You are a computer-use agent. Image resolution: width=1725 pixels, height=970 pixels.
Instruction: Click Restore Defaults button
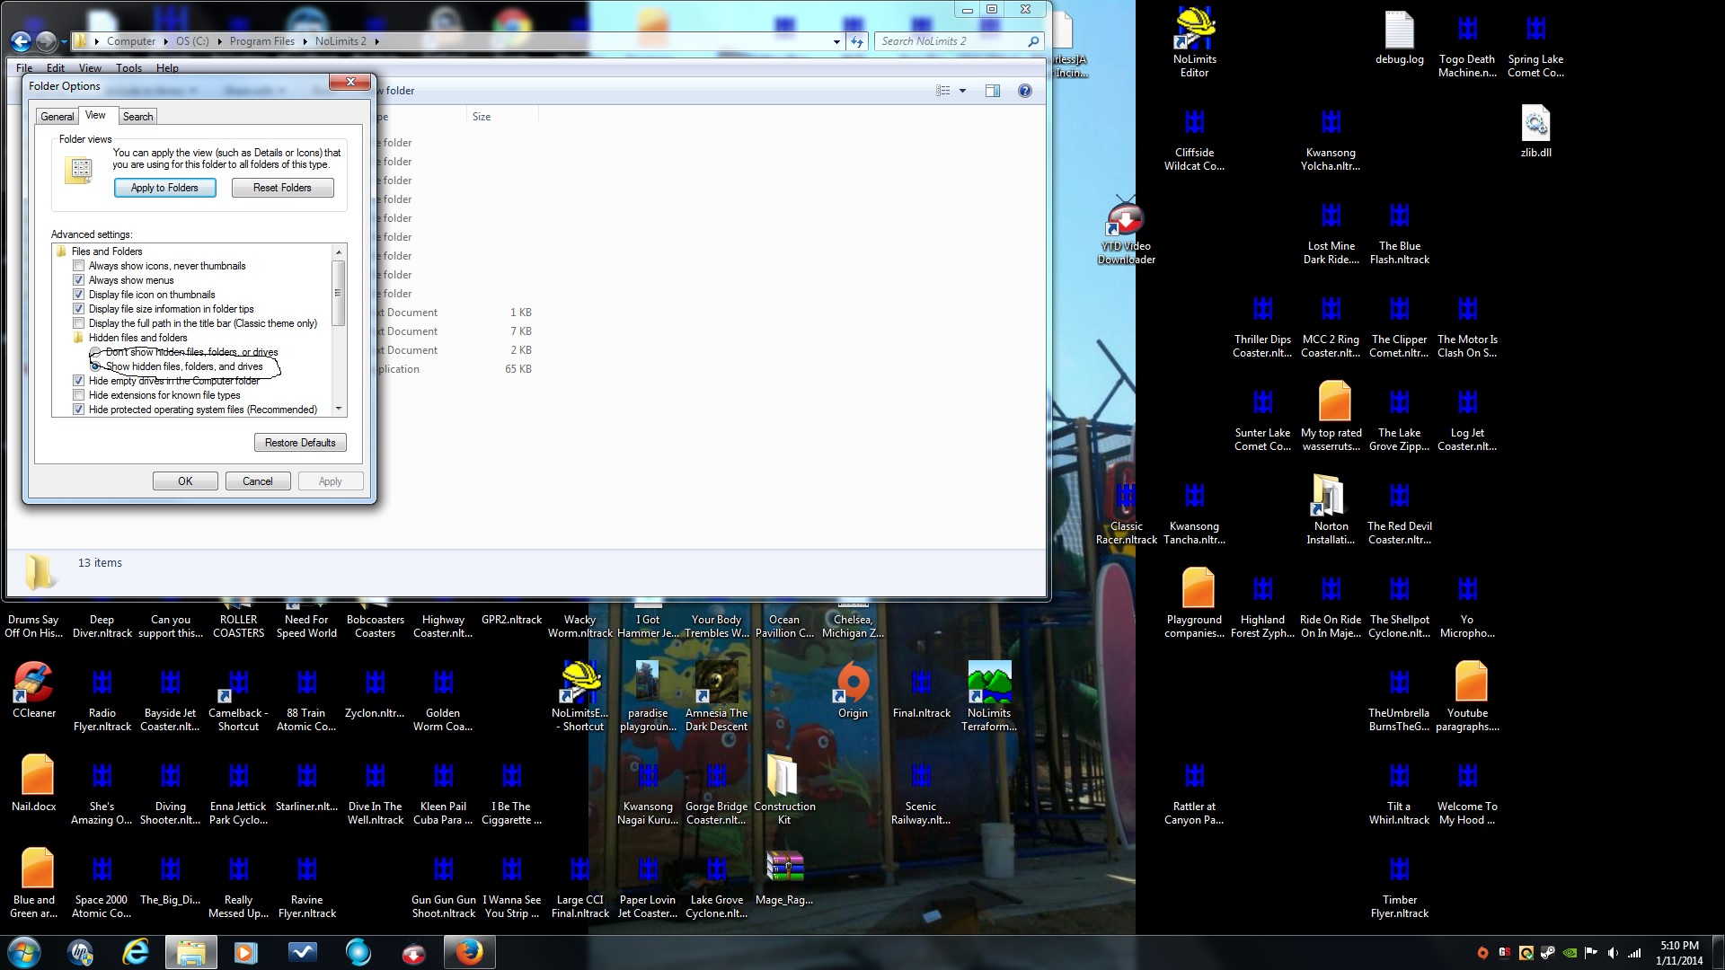[x=300, y=443]
